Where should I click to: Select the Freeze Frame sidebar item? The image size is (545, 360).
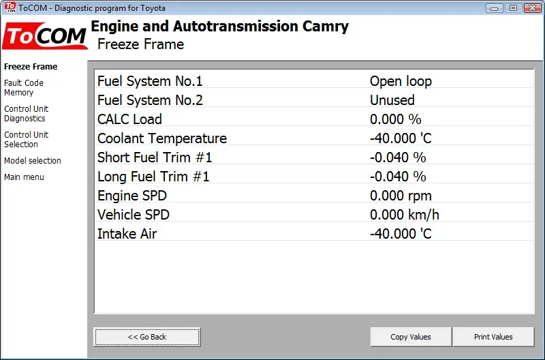31,66
